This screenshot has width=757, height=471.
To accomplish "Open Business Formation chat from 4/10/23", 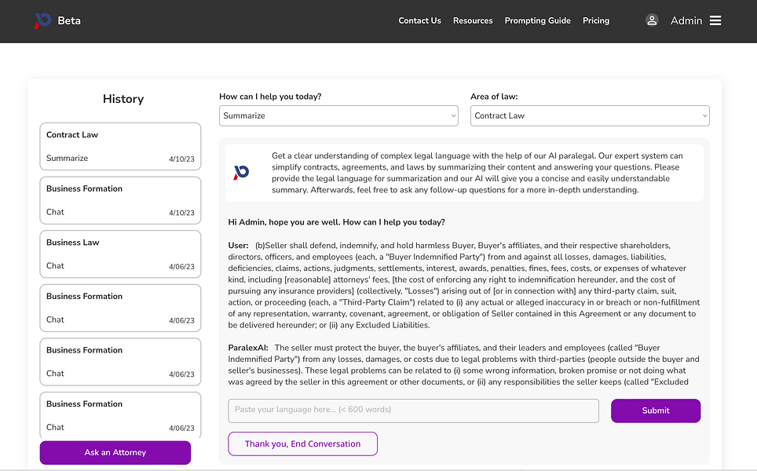I will pyautogui.click(x=120, y=200).
